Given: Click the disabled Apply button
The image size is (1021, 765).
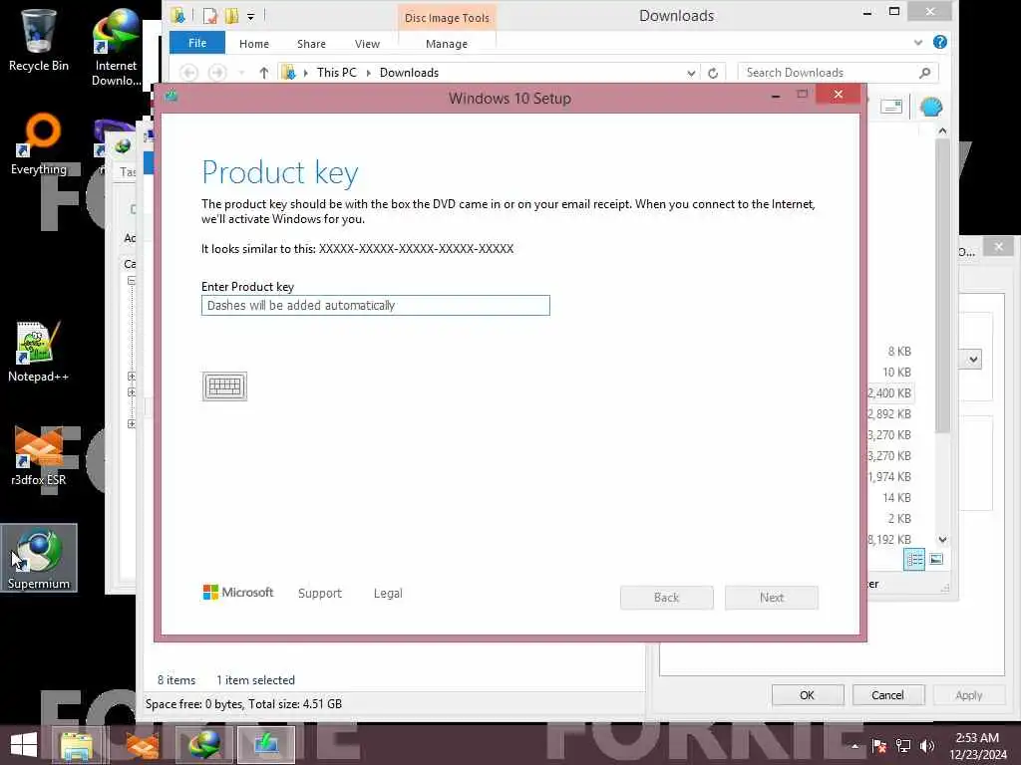Looking at the screenshot, I should [969, 694].
